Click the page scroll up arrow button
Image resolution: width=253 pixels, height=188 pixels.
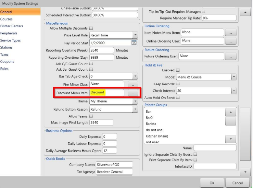tap(245, 12)
